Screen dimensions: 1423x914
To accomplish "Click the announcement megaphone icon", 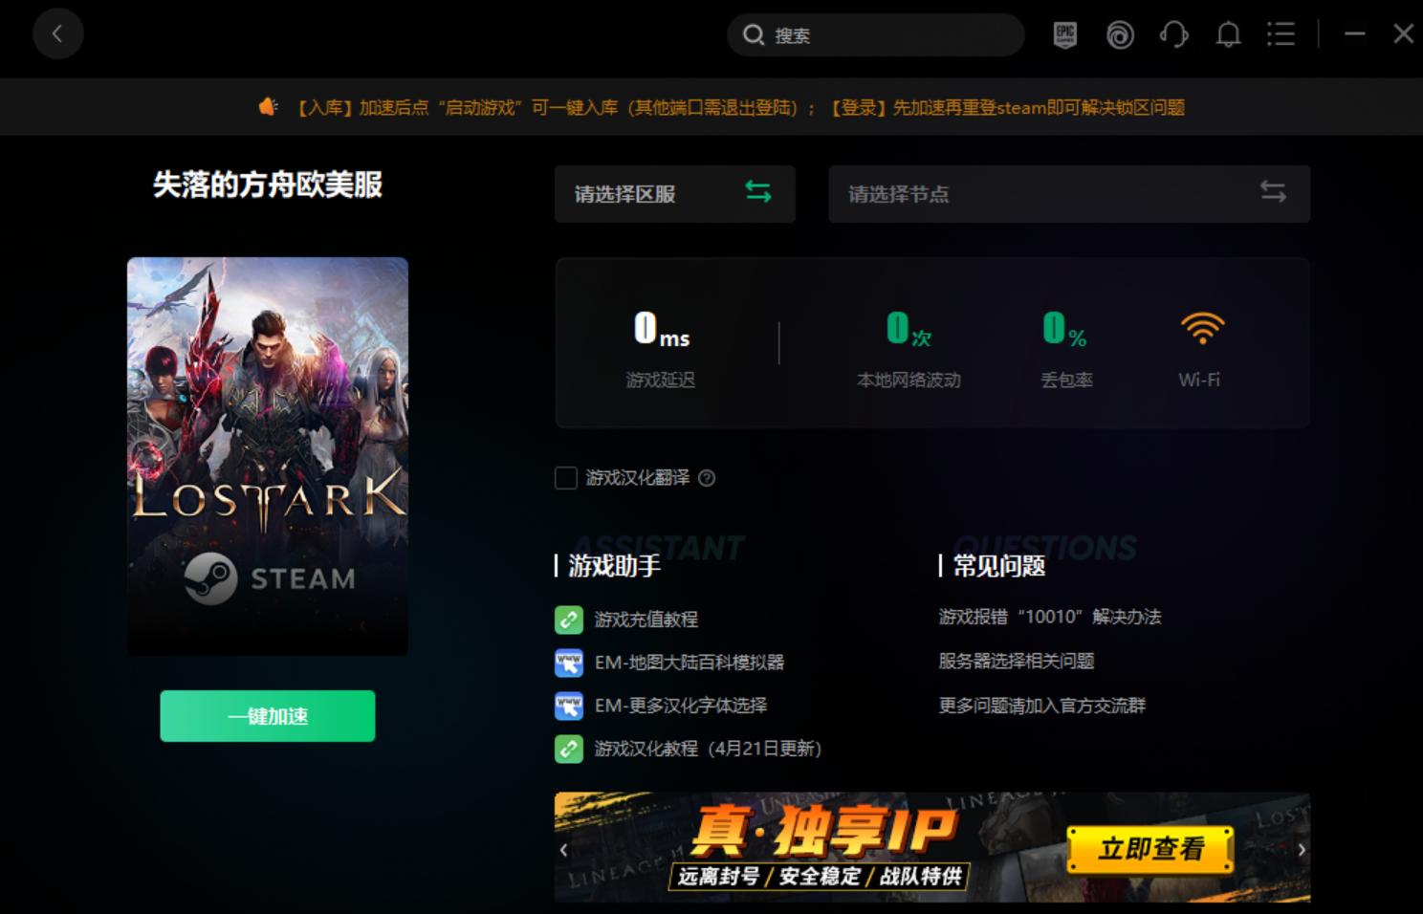I will click(x=268, y=106).
